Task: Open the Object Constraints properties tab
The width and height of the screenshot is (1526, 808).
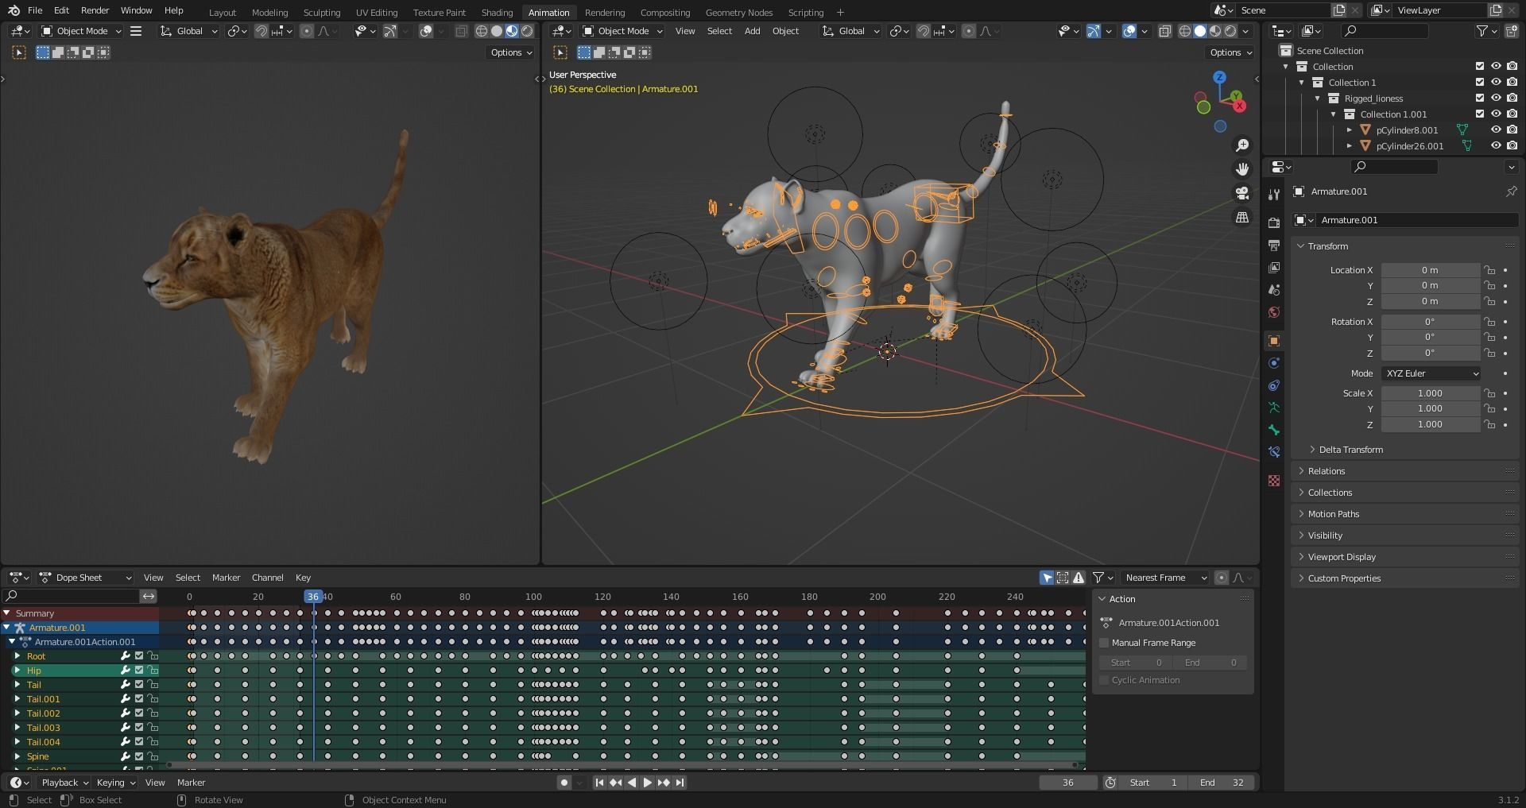Action: point(1274,385)
